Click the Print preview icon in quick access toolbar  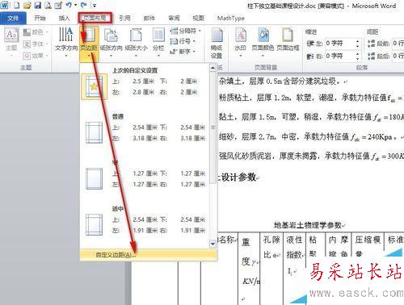(48, 5)
